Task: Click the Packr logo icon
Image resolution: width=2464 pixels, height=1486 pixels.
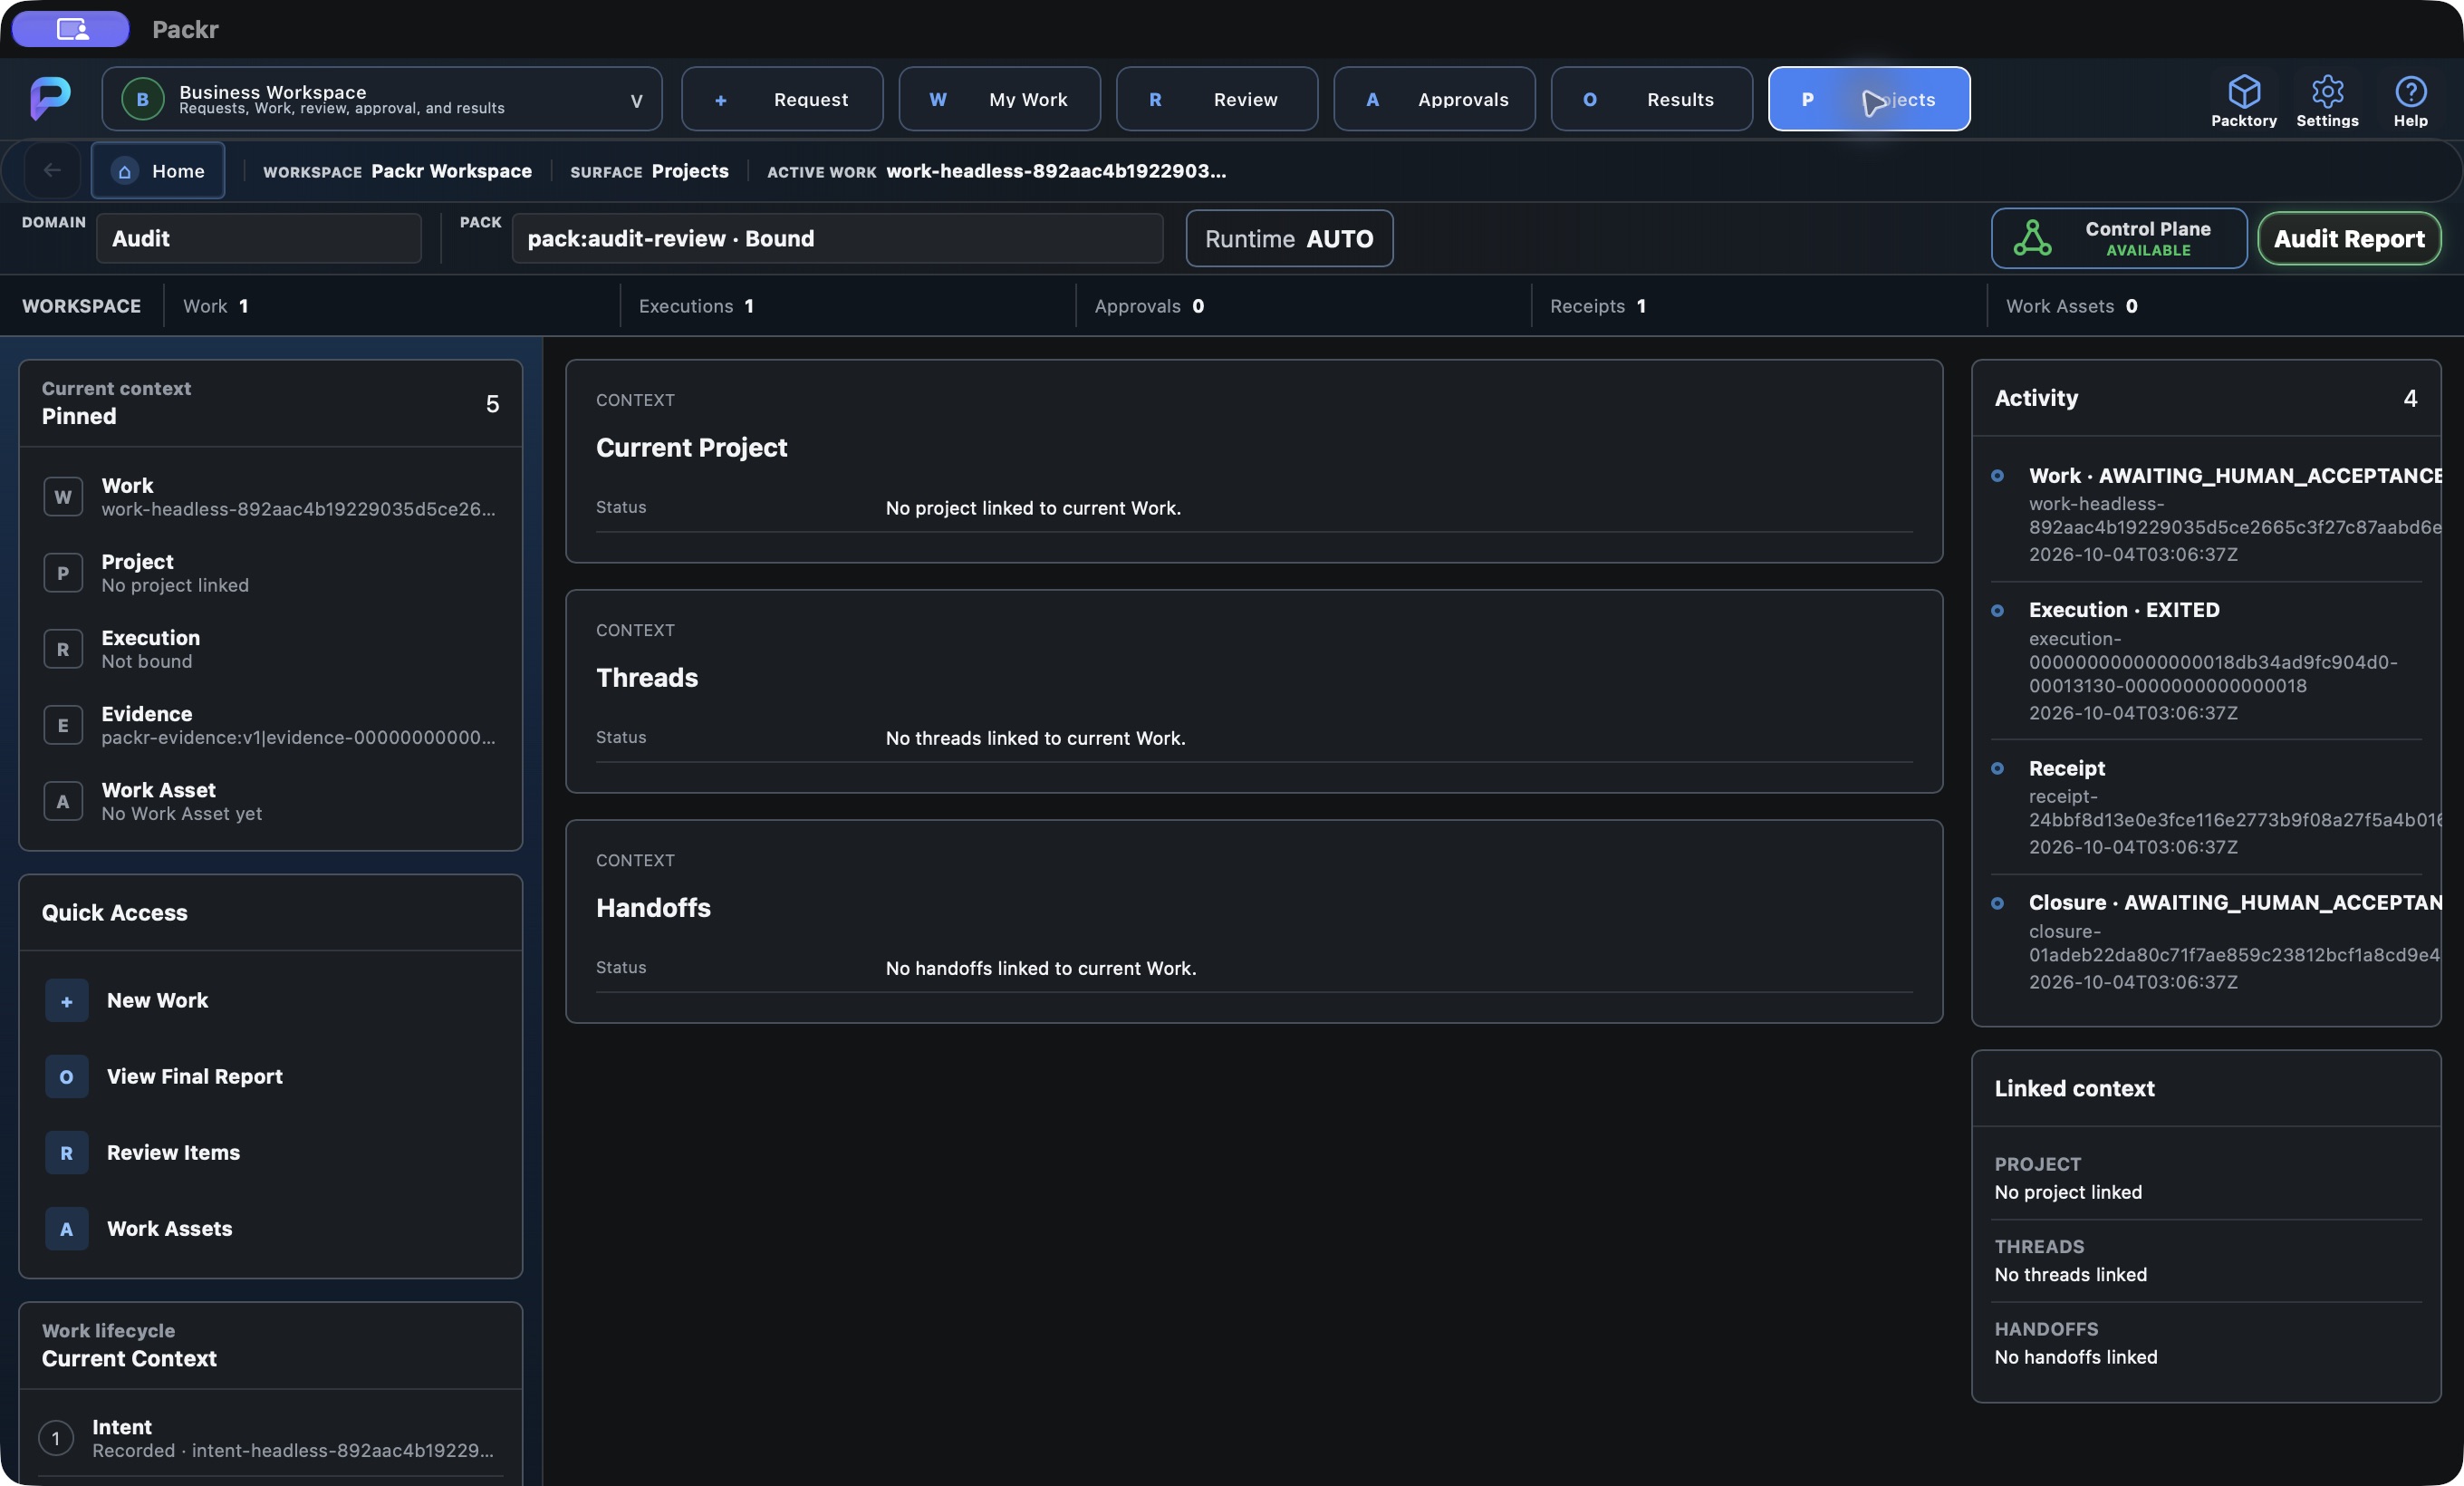Action: point(50,98)
